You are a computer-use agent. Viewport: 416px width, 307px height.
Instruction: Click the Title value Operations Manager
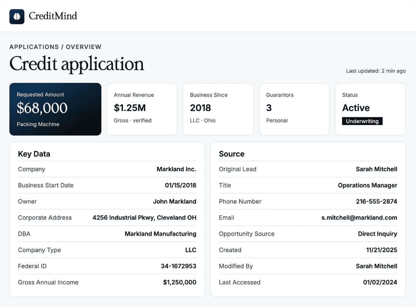[367, 186]
